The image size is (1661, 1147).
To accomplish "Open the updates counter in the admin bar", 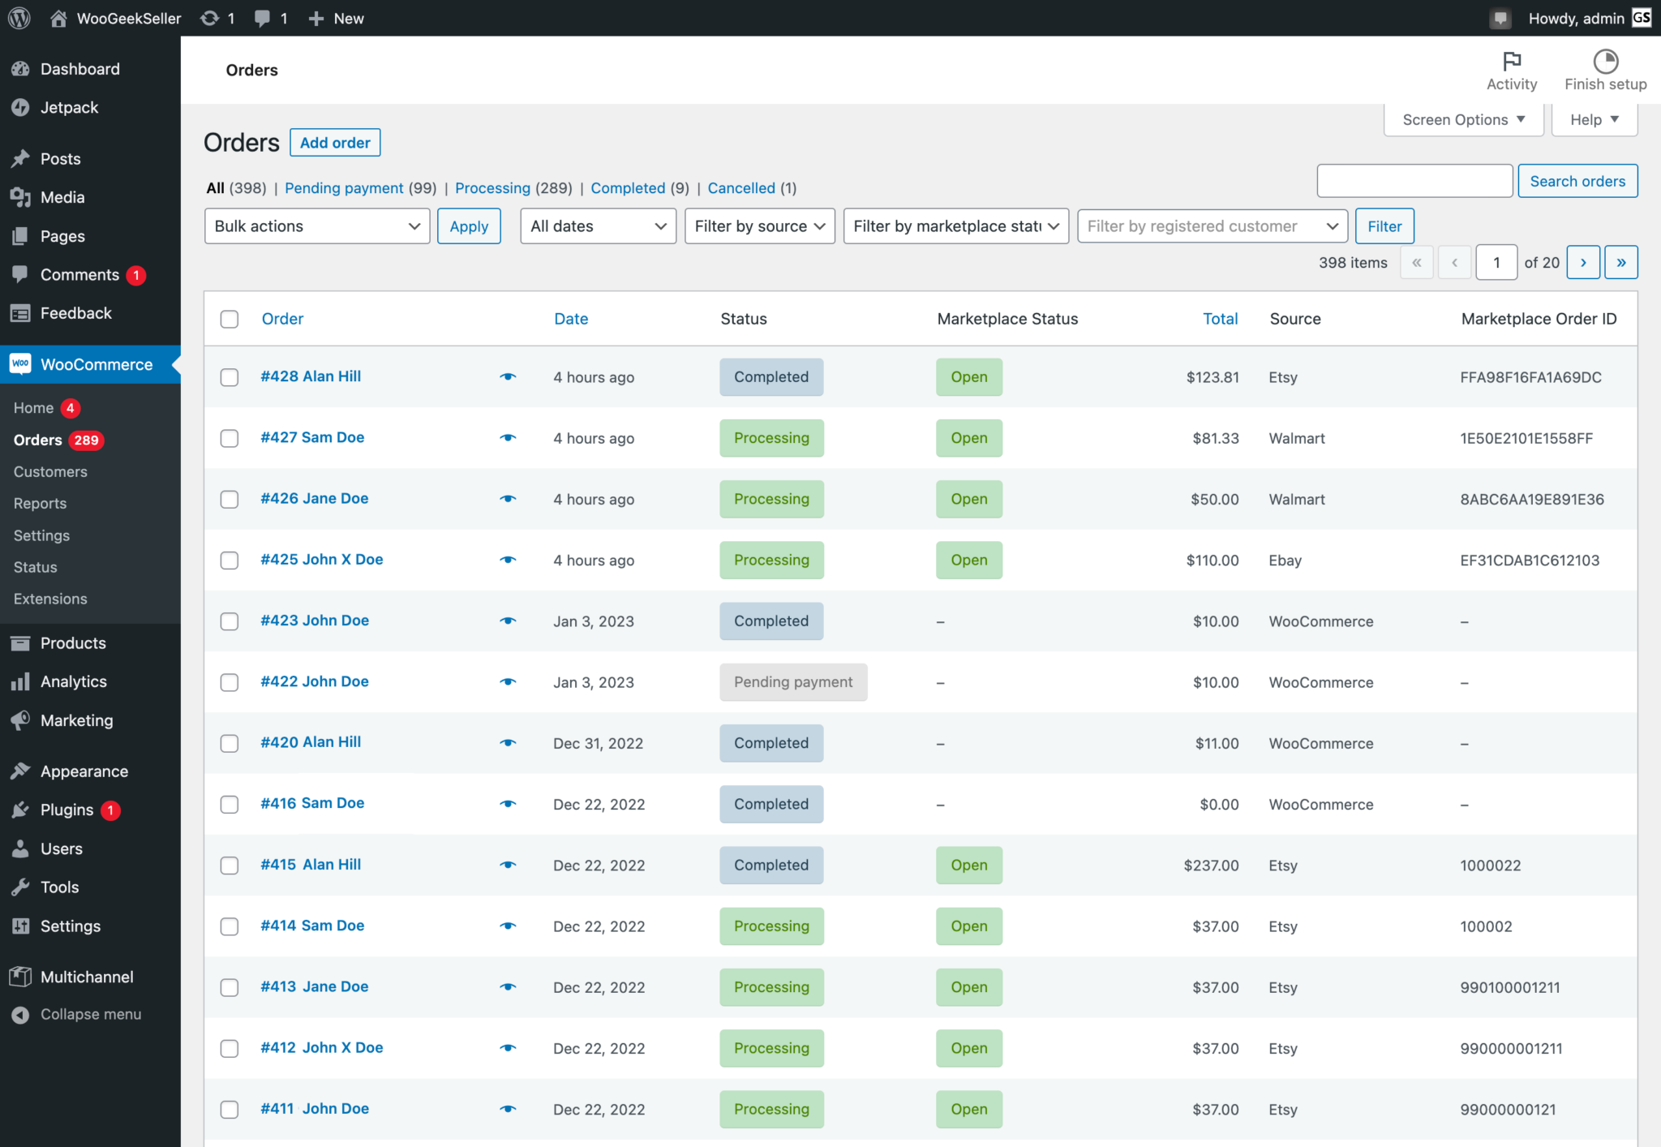I will pos(217,18).
